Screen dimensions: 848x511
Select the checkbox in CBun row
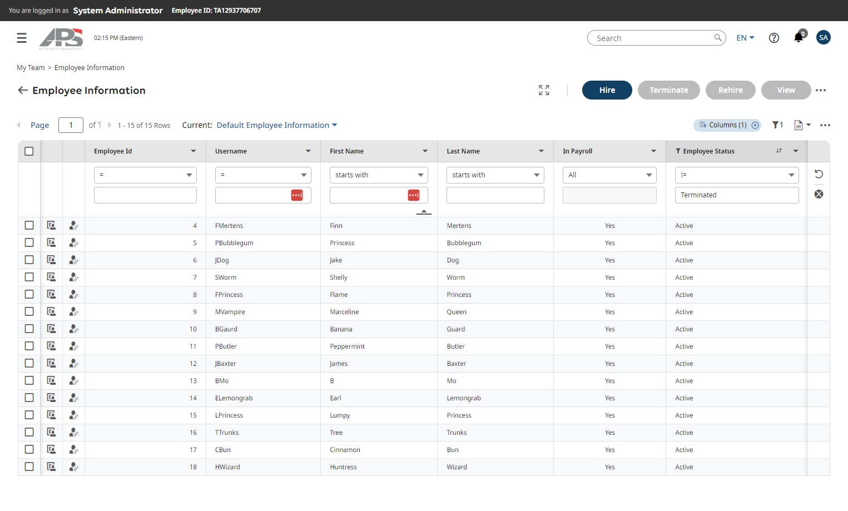29,449
